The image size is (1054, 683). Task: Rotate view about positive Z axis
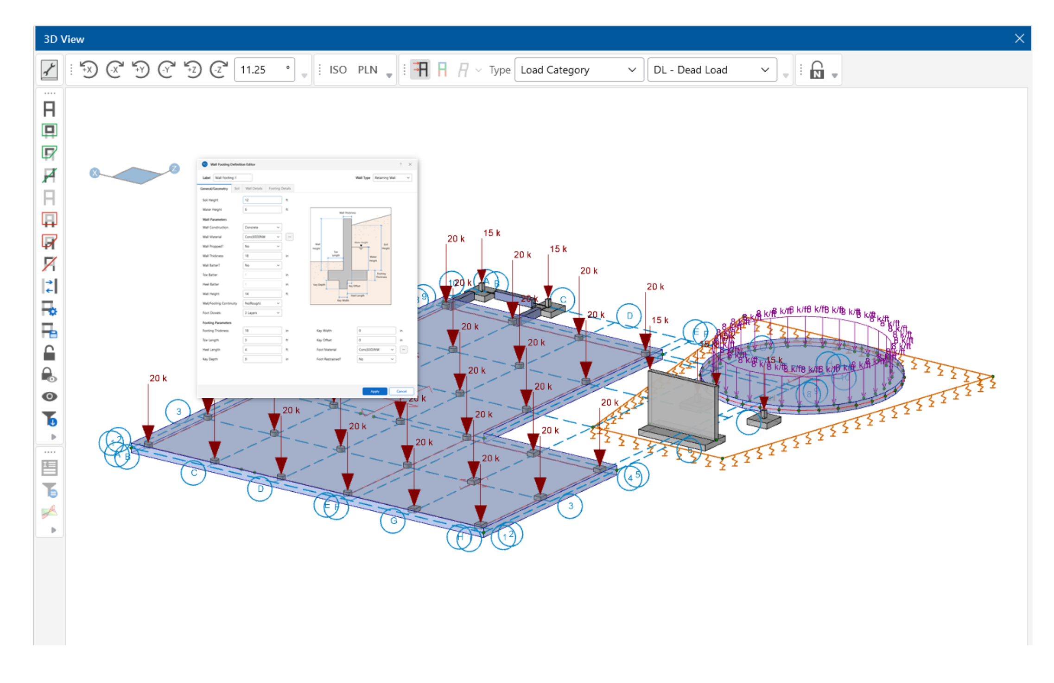[x=192, y=70]
